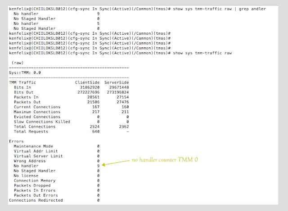Click the 'Maintenance Mode' error label

(x=33, y=146)
